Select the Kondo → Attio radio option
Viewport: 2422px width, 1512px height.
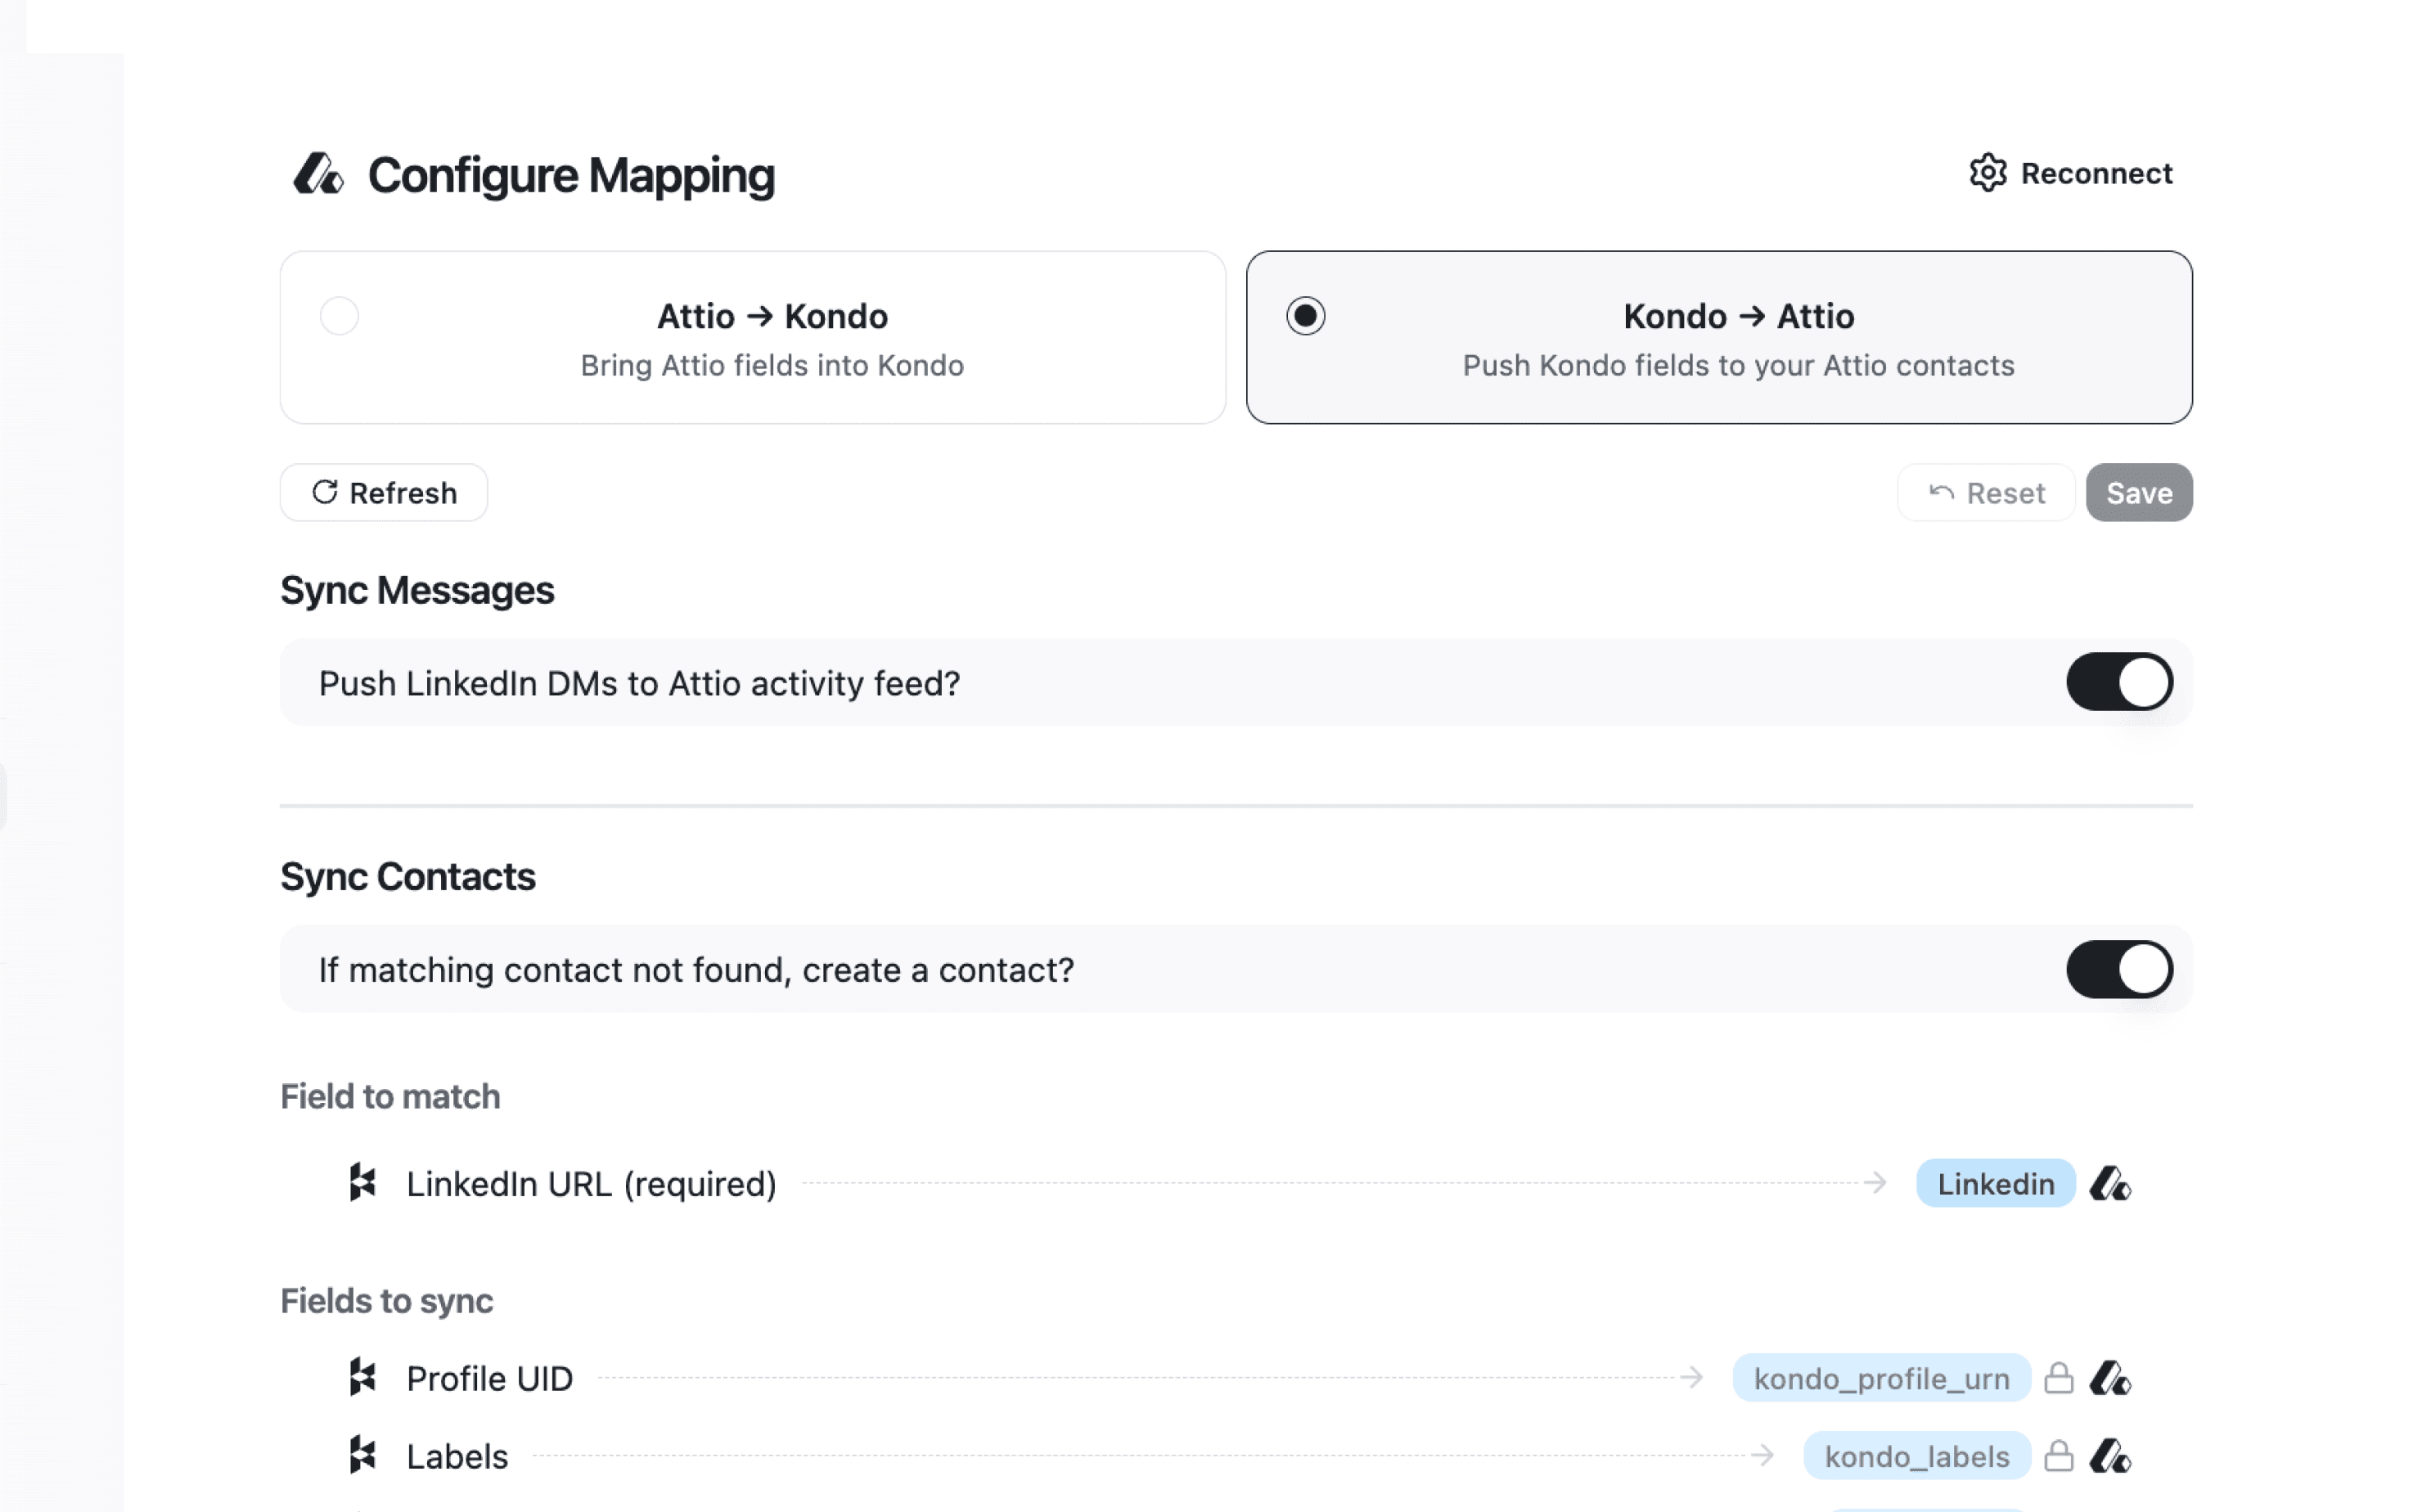1305,316
